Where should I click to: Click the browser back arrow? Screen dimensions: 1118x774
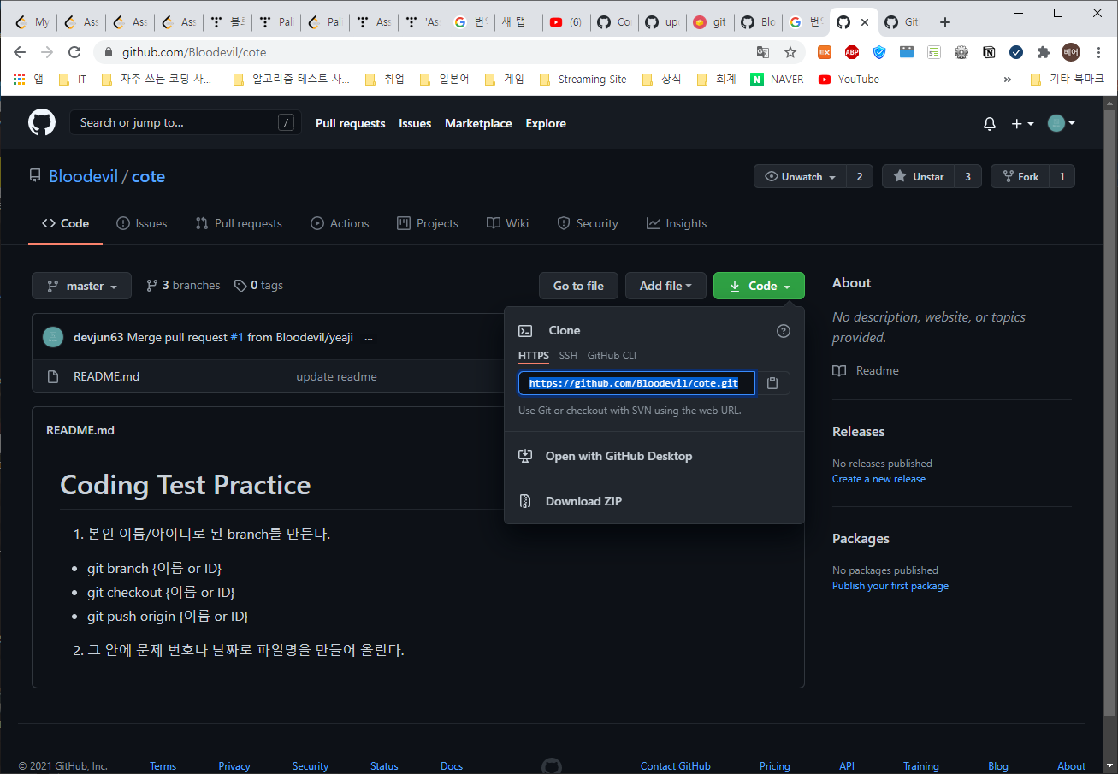[x=21, y=52]
